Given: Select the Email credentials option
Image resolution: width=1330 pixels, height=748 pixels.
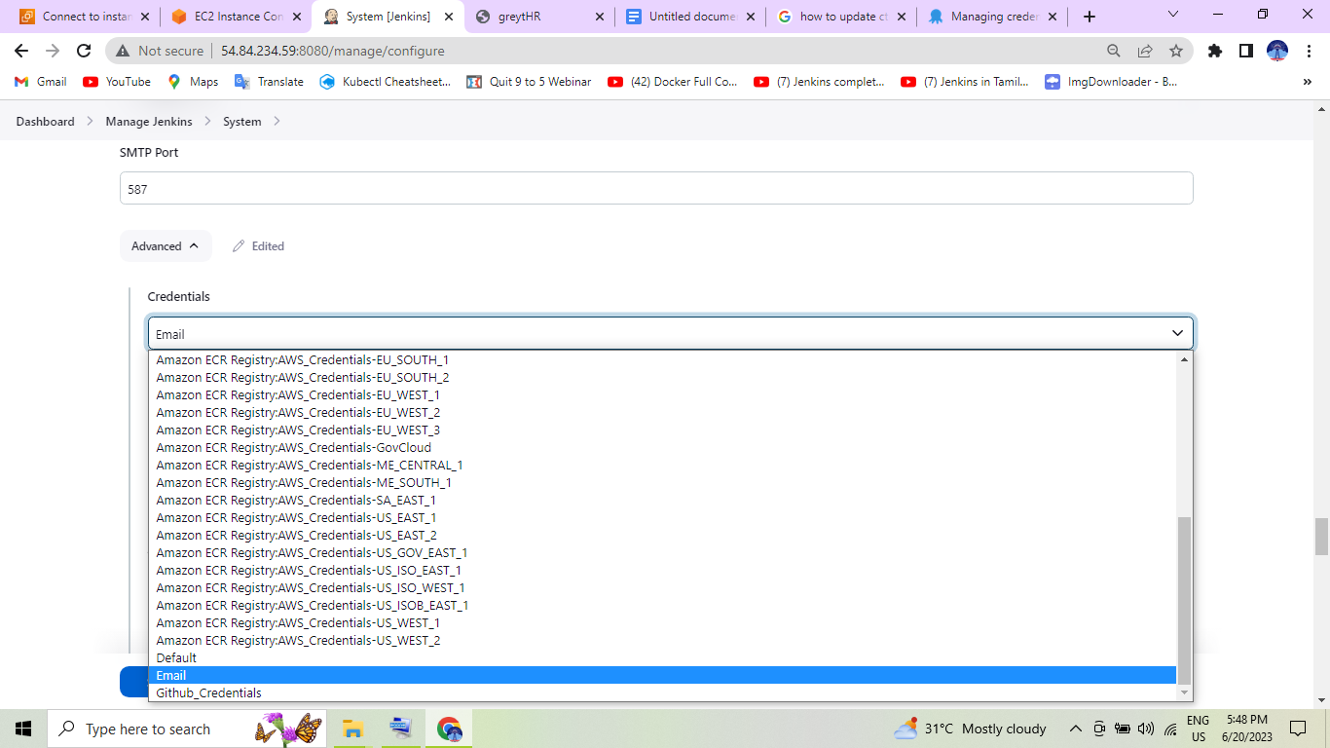Looking at the screenshot, I should (662, 676).
